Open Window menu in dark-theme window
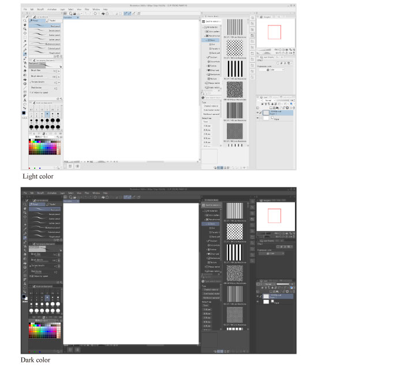This screenshot has height=367, width=400. coord(96,193)
